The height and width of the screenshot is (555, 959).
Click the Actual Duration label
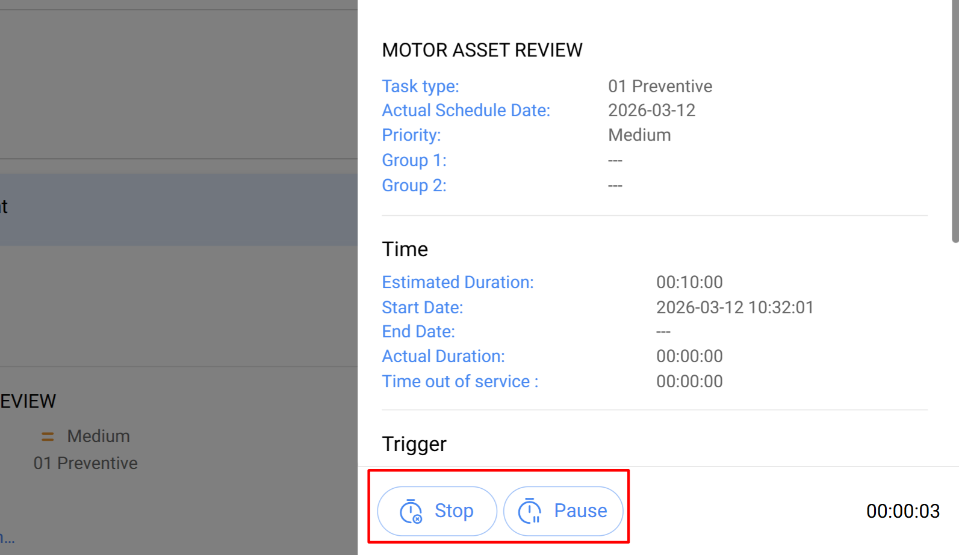coord(443,357)
